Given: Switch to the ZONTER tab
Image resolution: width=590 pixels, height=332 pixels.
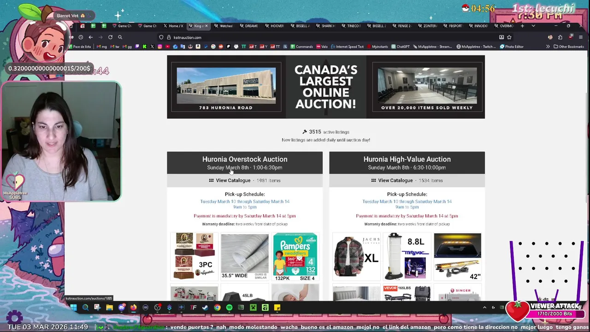Looking at the screenshot, I should click(x=427, y=26).
